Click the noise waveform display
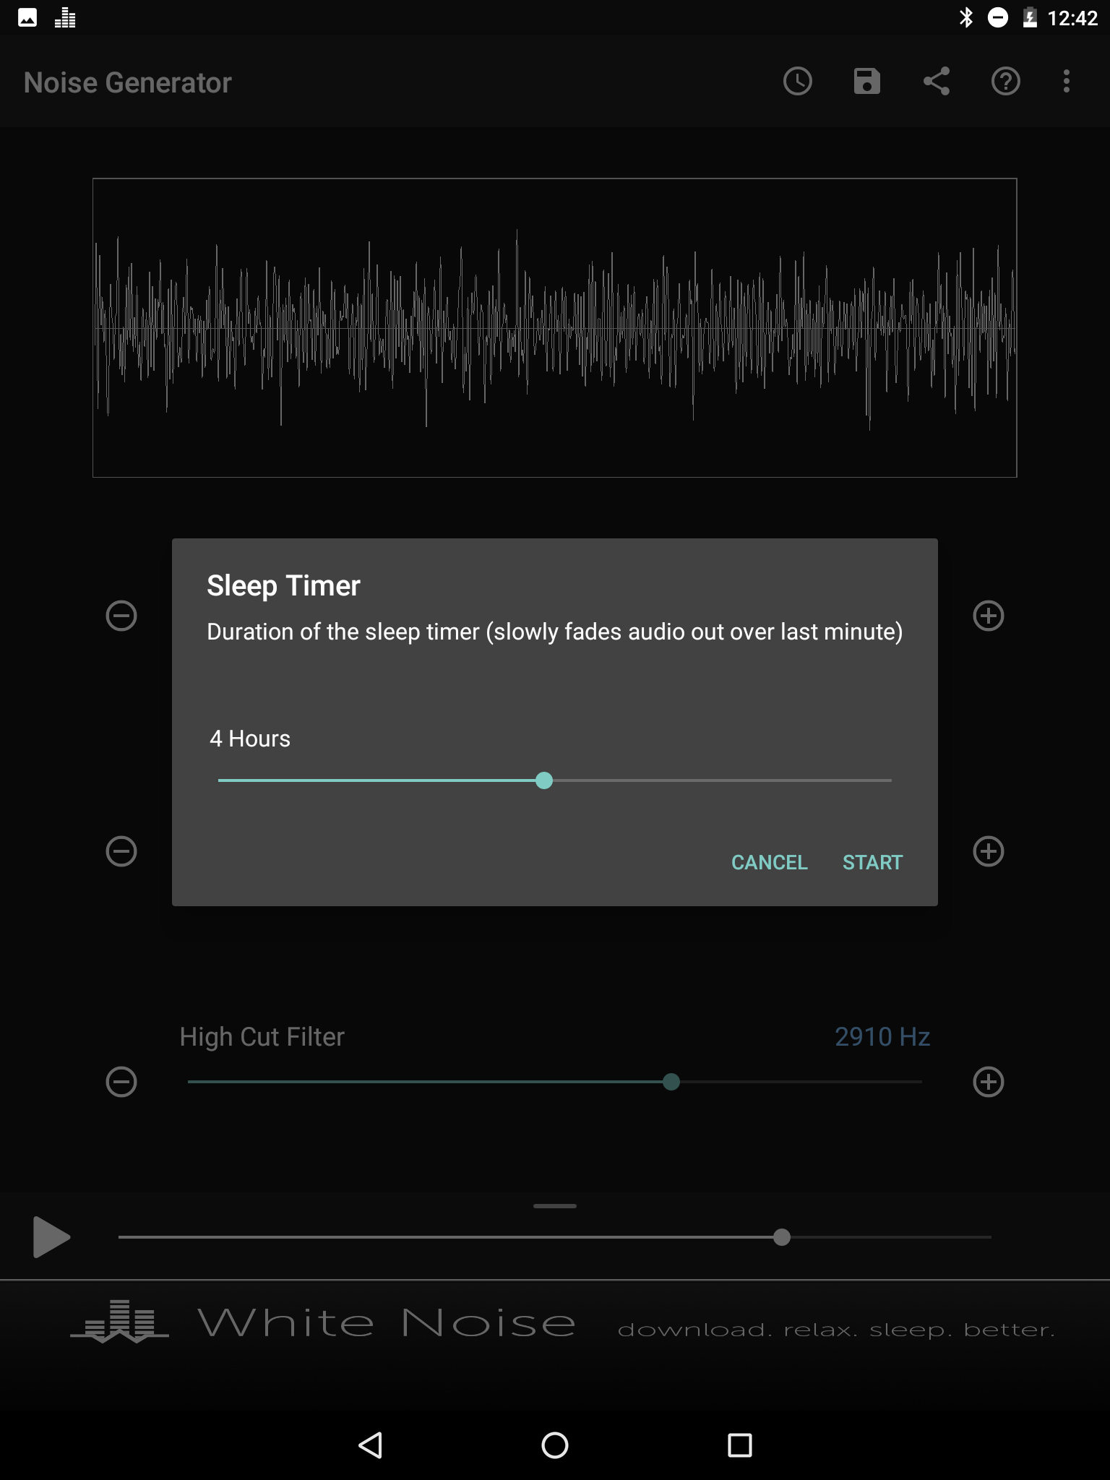This screenshot has width=1110, height=1480. pyautogui.click(x=555, y=327)
